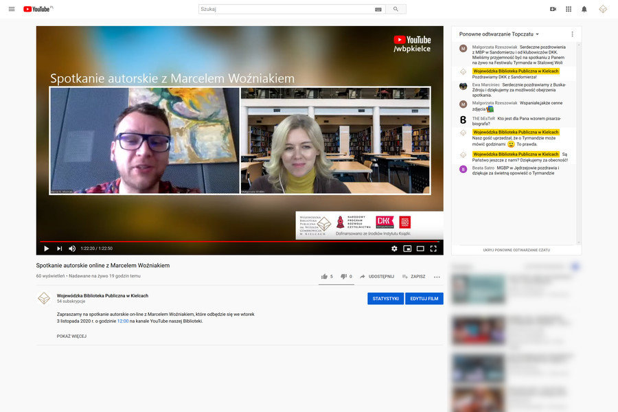Click the STATYSTYKI button
Screen dimensions: 618x412
click(385, 299)
